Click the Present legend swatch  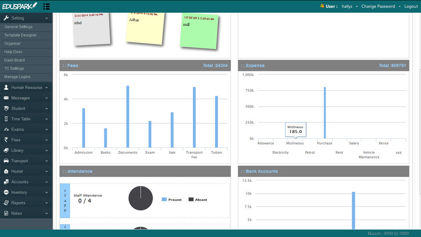click(x=164, y=199)
